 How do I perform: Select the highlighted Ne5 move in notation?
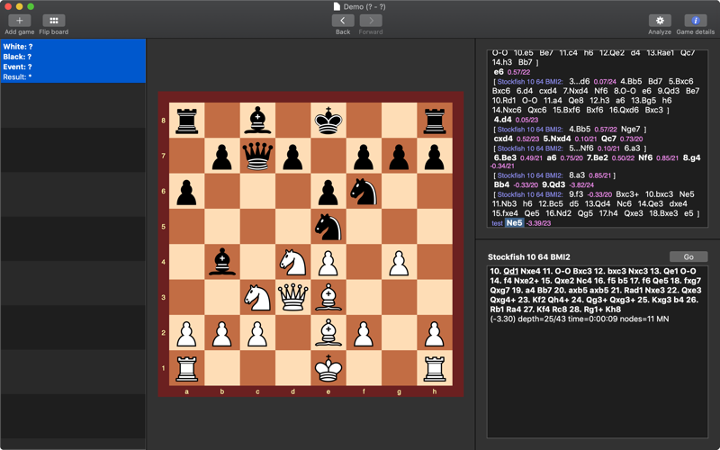point(514,222)
